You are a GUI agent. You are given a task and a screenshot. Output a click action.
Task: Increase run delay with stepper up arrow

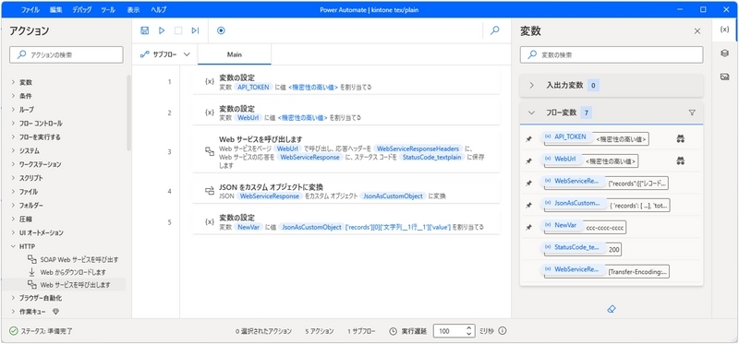[468, 328]
